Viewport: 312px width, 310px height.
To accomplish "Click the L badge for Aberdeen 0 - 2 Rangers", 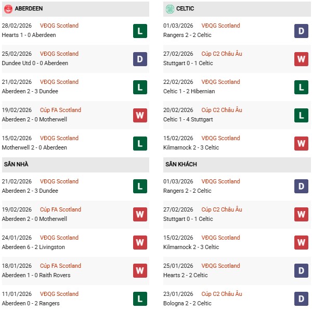I will click(140, 299).
